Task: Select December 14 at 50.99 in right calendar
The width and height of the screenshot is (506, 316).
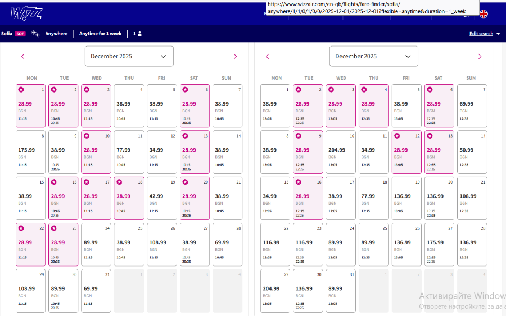Action: (x=472, y=152)
